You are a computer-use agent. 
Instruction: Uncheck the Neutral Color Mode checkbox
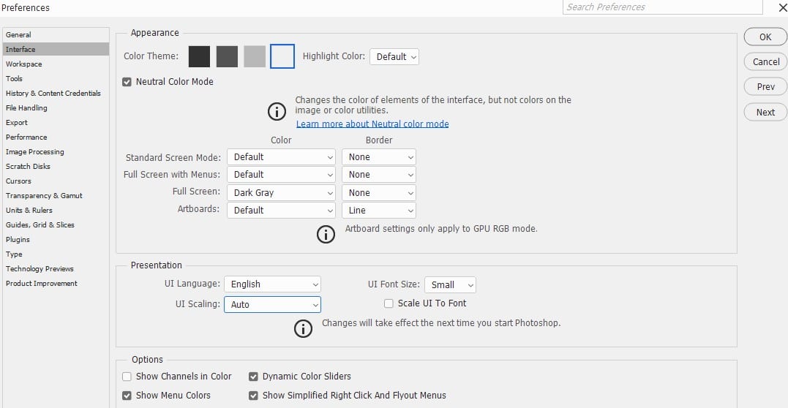[x=127, y=82]
